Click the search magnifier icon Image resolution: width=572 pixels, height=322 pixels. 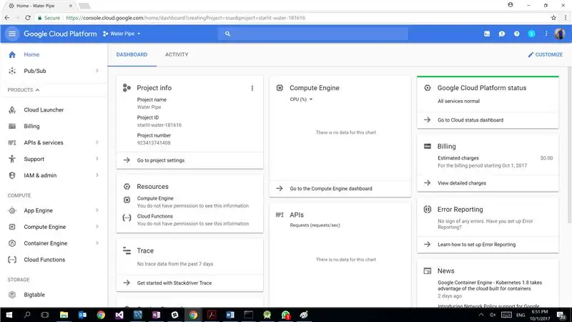point(227,34)
